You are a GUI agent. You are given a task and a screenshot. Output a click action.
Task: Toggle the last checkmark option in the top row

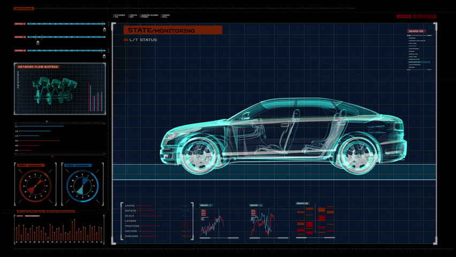click(x=161, y=16)
